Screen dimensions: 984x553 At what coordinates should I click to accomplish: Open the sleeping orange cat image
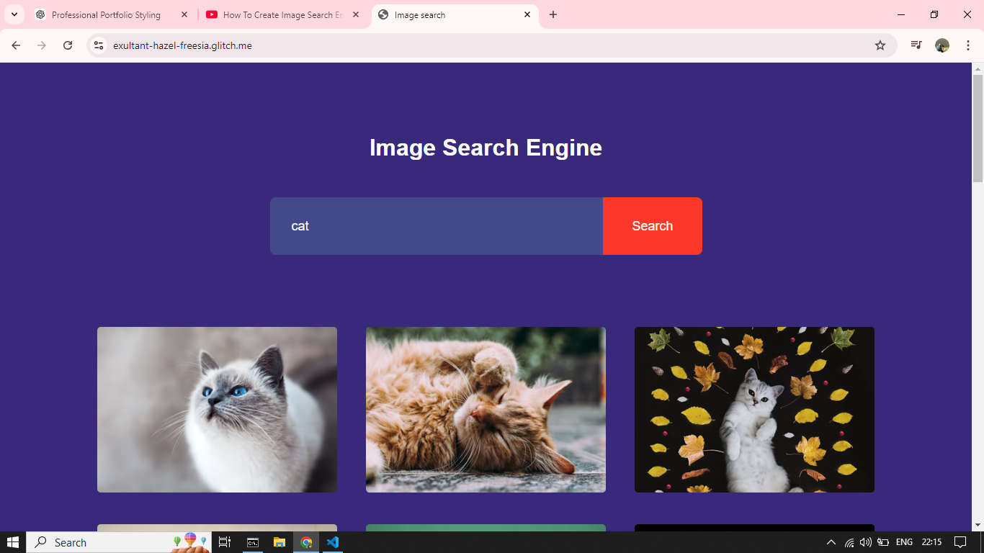coord(486,410)
